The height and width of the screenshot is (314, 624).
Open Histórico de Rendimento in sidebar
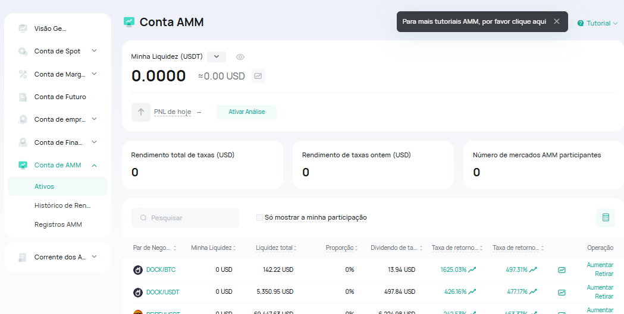click(x=62, y=205)
